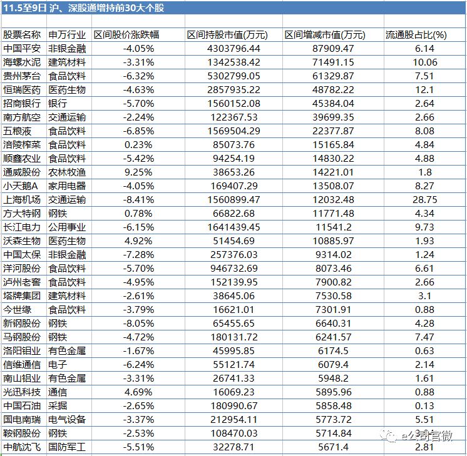Click the value 9314.02 for 中国太保

point(333,254)
